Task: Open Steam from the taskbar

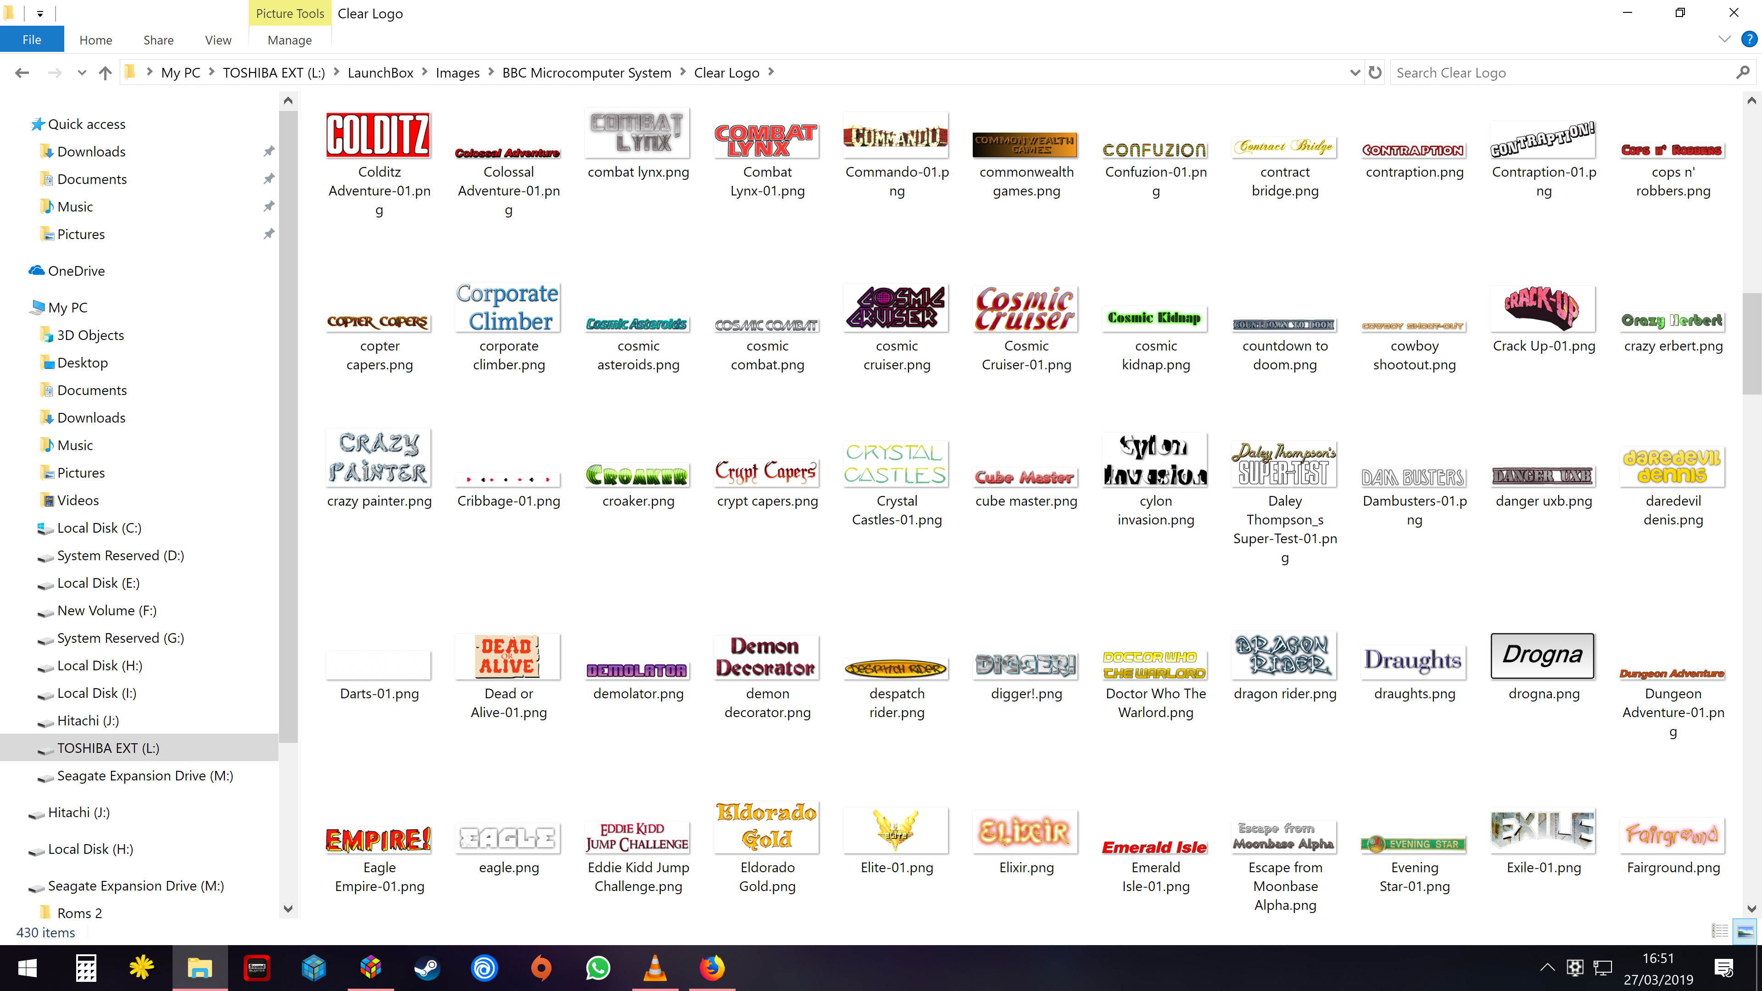Action: click(428, 968)
